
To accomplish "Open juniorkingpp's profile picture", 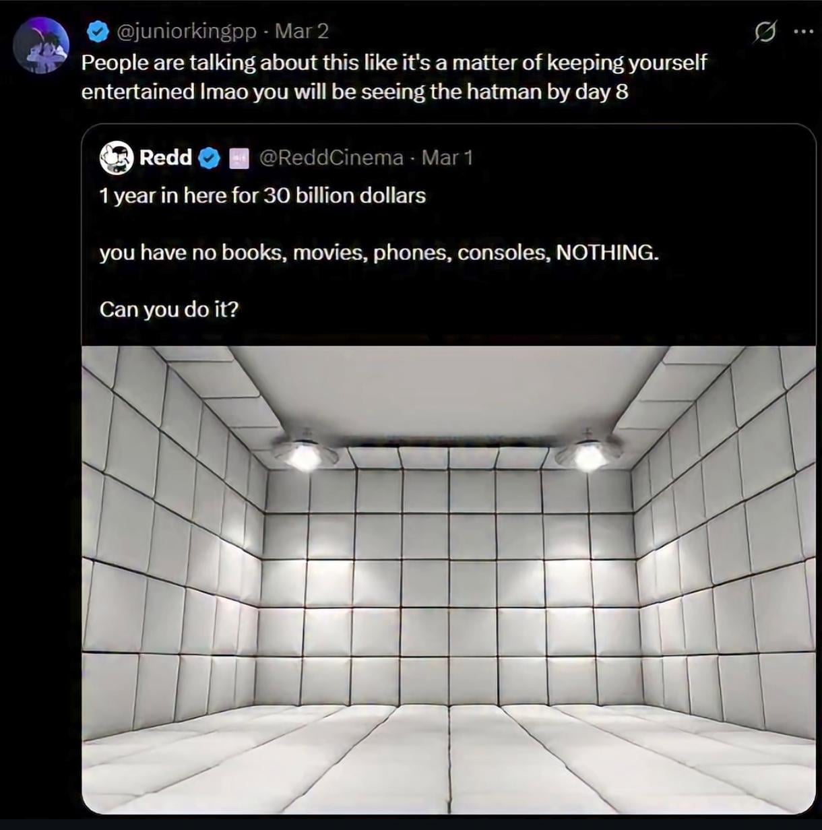I will coord(41,45).
